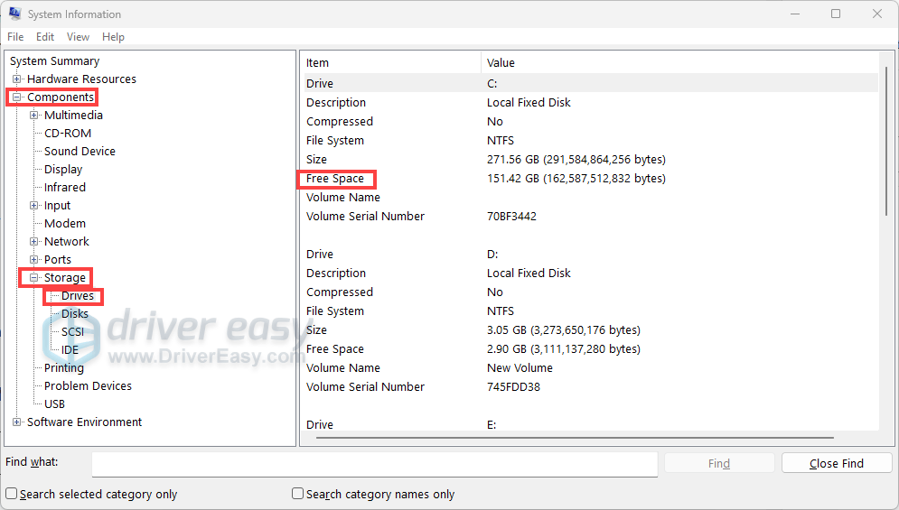
Task: Expand the Multimedia category
Action: pos(34,116)
